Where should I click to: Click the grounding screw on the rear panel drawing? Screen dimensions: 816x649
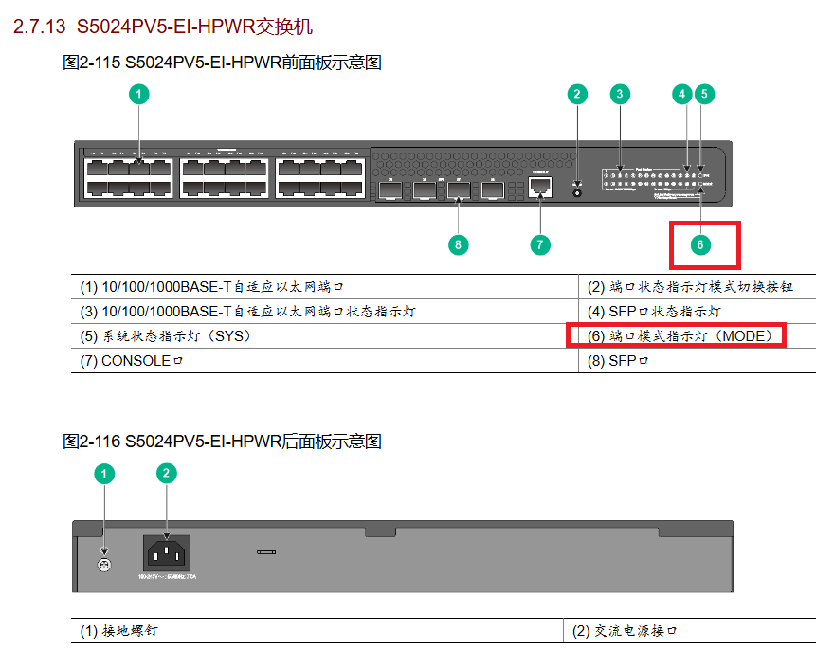tap(104, 565)
